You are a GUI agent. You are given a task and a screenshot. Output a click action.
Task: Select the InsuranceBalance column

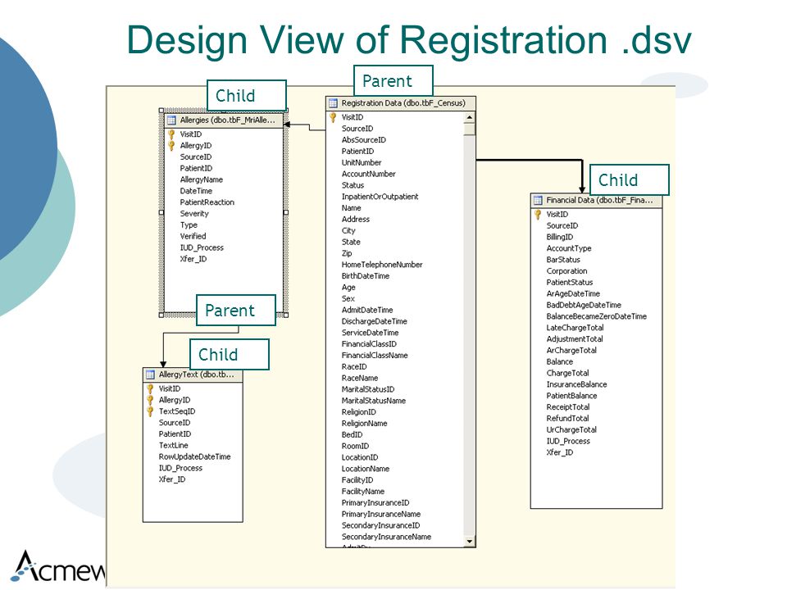point(576,385)
